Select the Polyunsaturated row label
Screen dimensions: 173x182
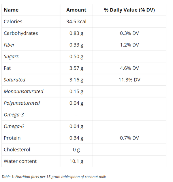click(22, 103)
